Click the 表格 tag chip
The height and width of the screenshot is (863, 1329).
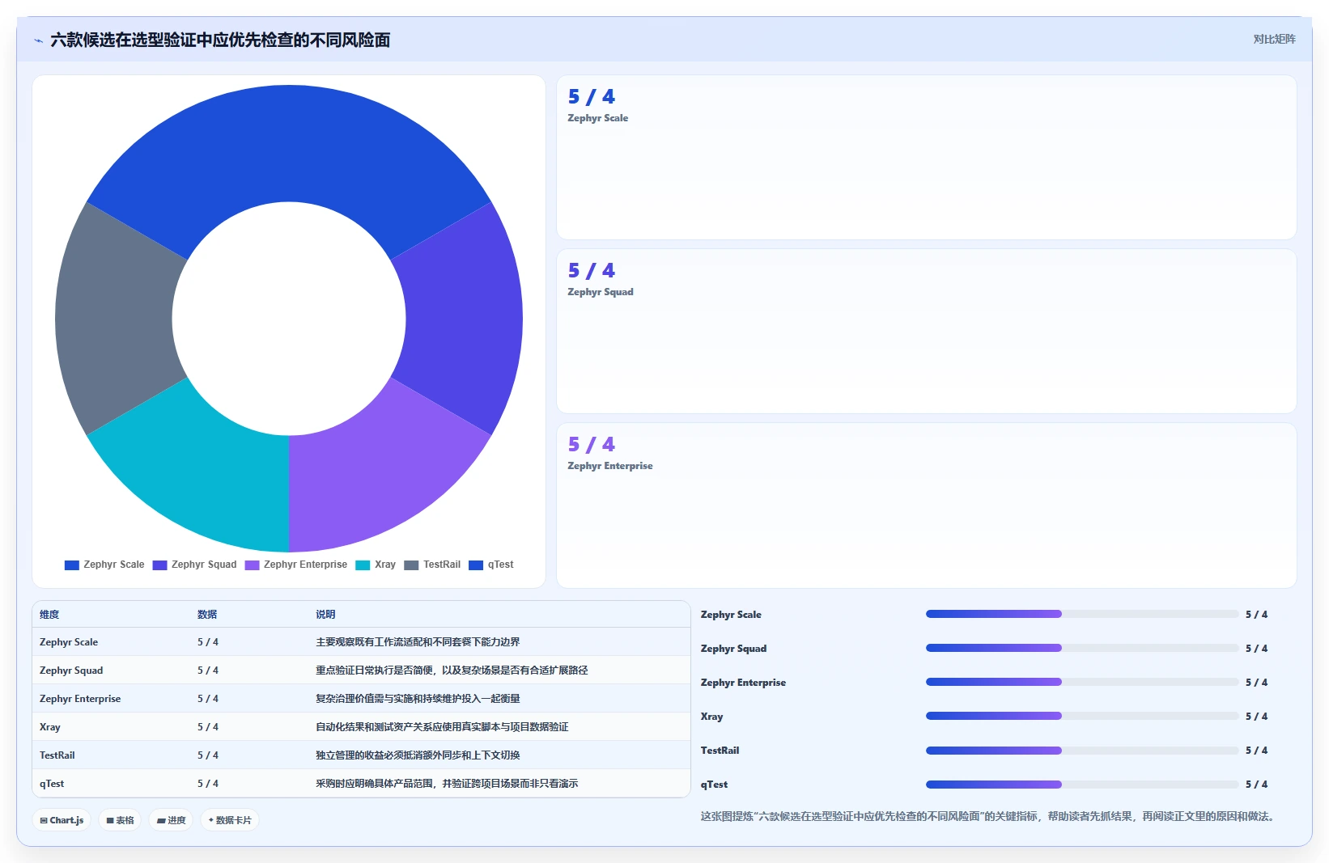point(120,820)
